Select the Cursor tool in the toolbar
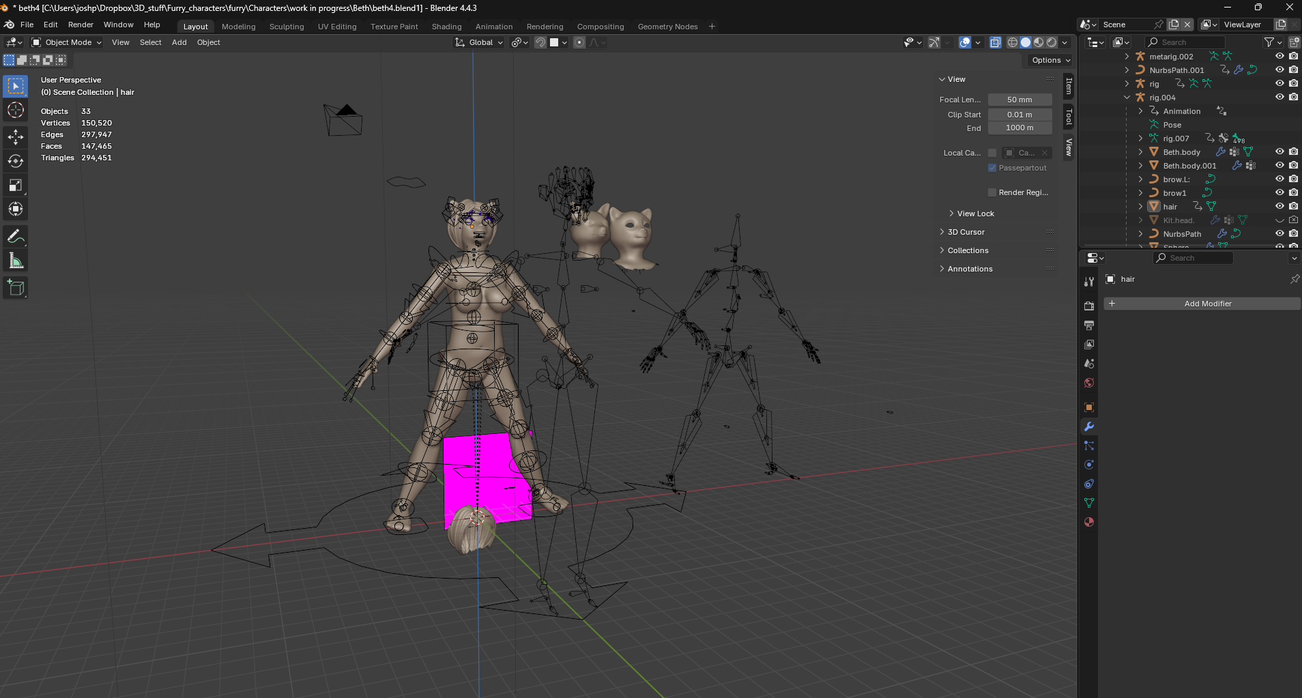The width and height of the screenshot is (1302, 698). click(x=16, y=111)
